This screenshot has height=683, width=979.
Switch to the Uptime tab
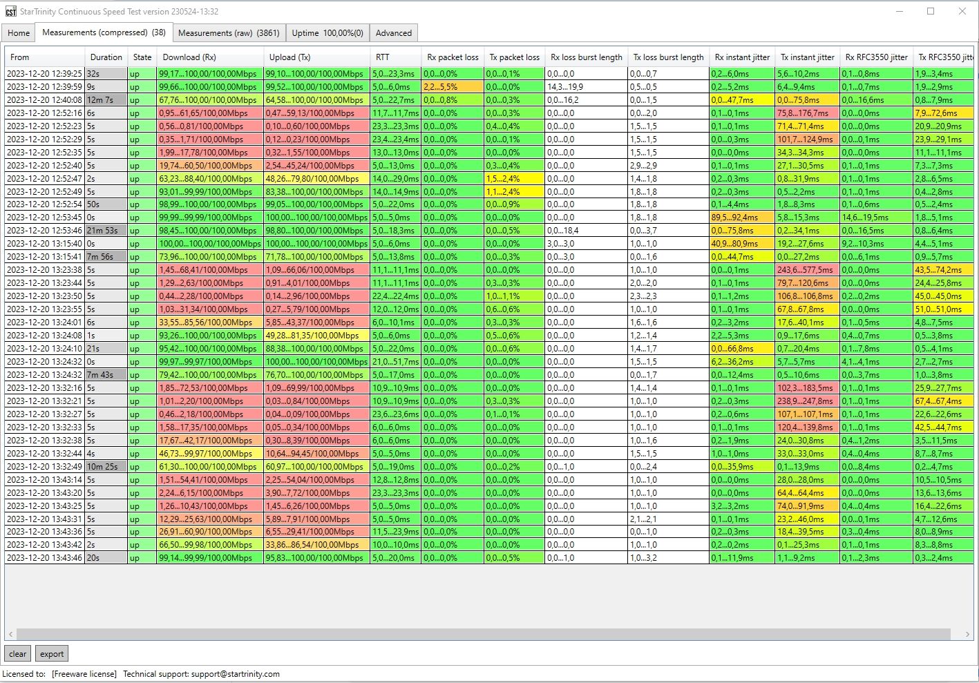coord(327,33)
